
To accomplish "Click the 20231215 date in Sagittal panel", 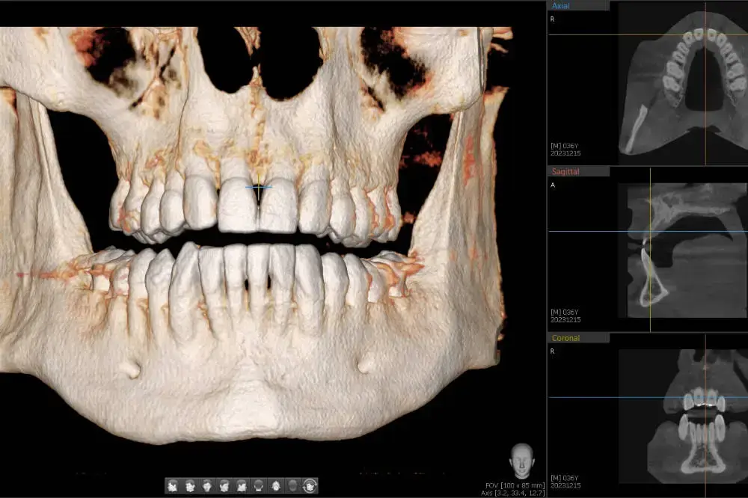I will (x=565, y=319).
